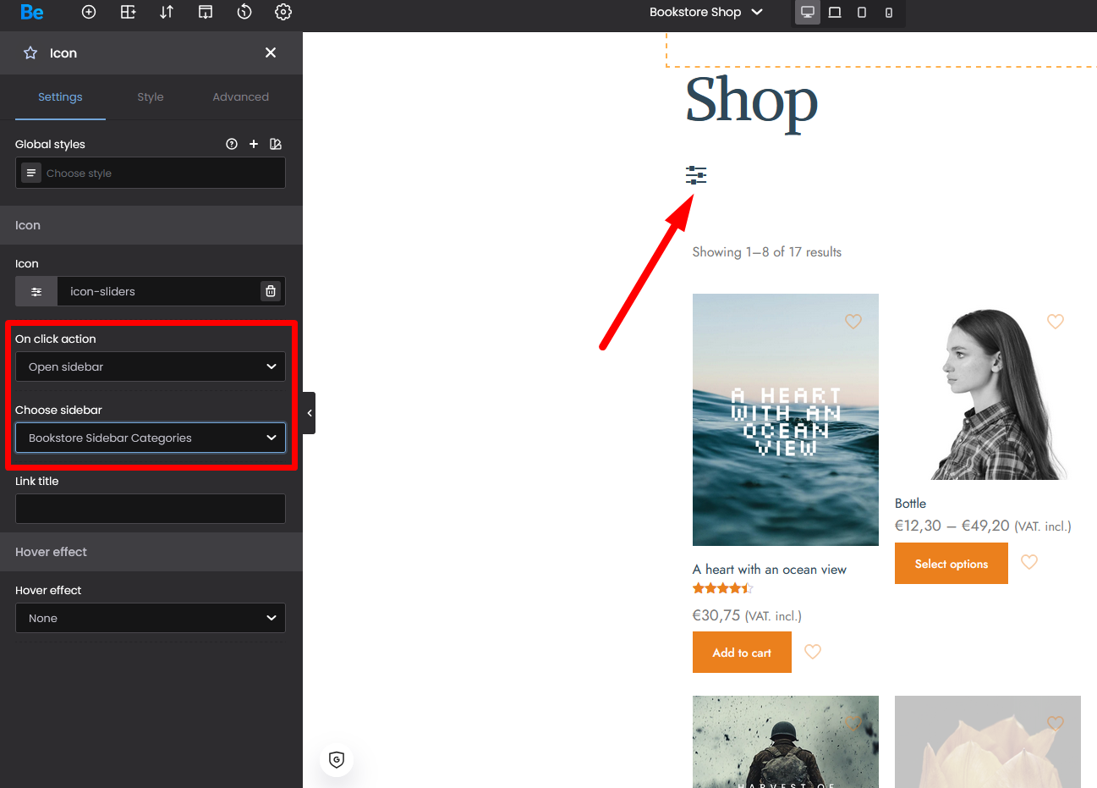
Task: Switch to laptop preview mode
Action: point(835,12)
